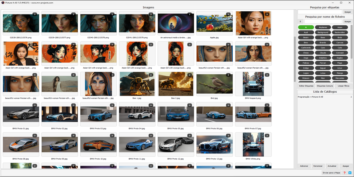Clear filename search with its Apagar button

[x=348, y=22]
